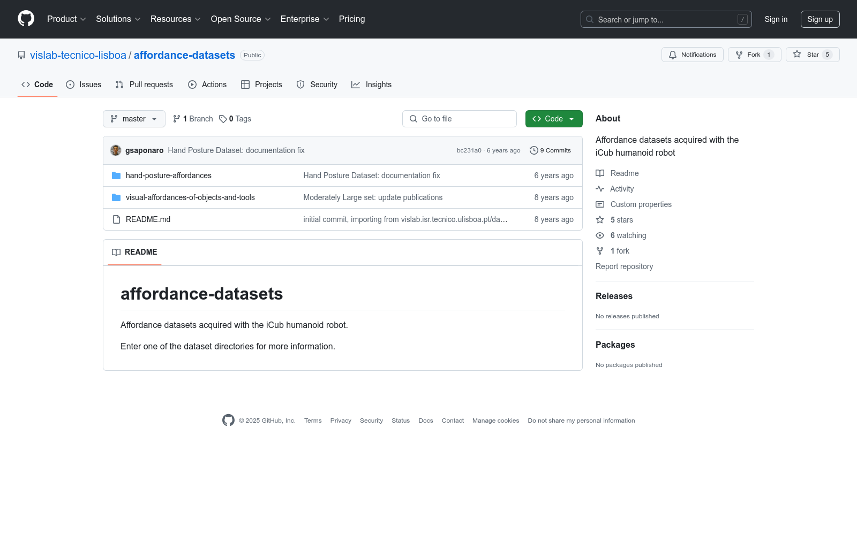Click the gsaponaro avatar image
Viewport: 857px width, 535px height.
pos(116,150)
